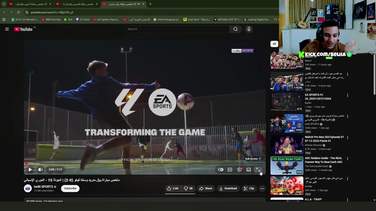Screen dimensions: 376x211
Task: Toggle the autoplay switch in the player
Action: click(x=221, y=169)
